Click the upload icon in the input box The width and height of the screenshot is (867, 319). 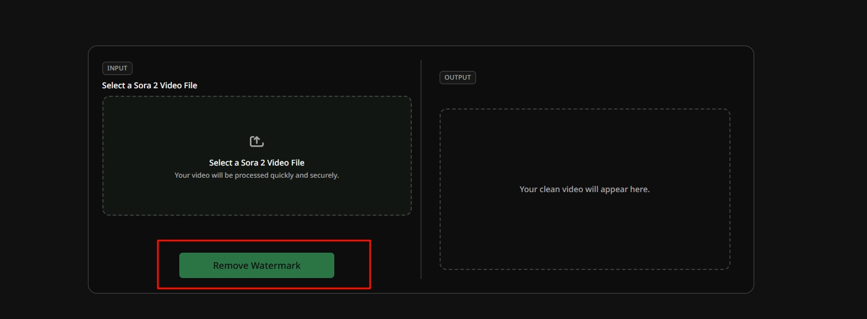point(257,141)
